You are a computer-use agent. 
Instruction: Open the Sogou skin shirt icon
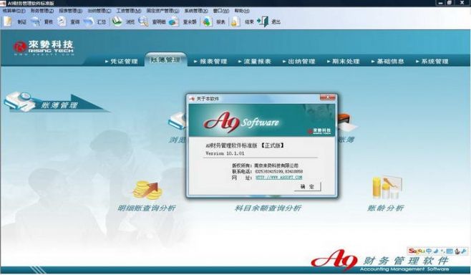tap(457, 251)
